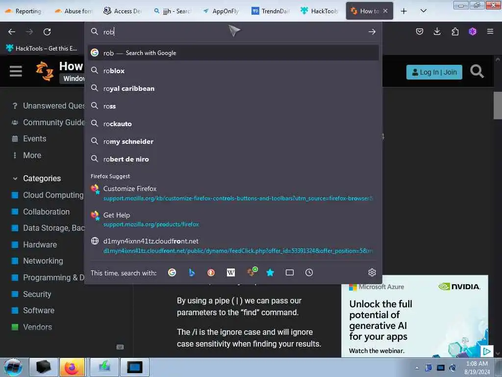
Task: Select the romy schneider suggestion
Action: pyautogui.click(x=233, y=141)
